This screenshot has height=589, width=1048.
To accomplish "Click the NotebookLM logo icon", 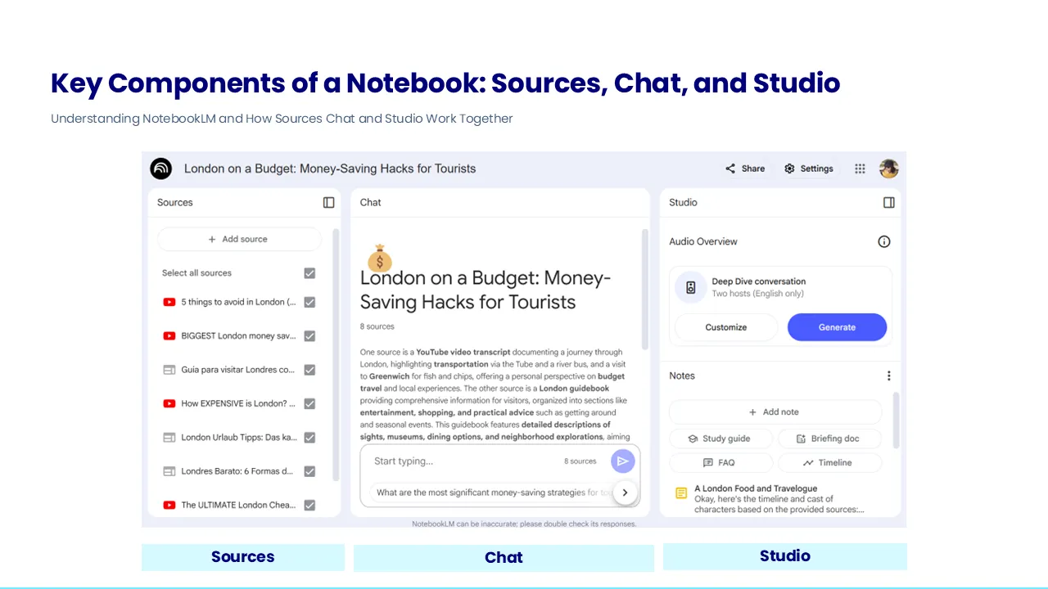I will tap(160, 169).
